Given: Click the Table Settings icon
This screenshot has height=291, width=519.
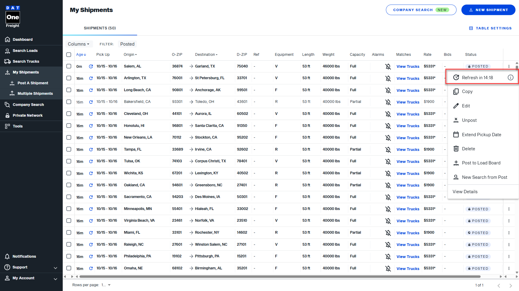Looking at the screenshot, I should [x=471, y=28].
